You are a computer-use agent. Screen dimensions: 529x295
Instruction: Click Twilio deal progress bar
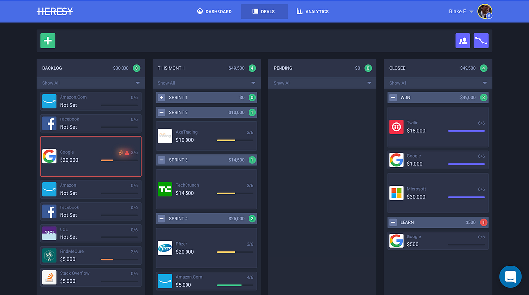466,131
